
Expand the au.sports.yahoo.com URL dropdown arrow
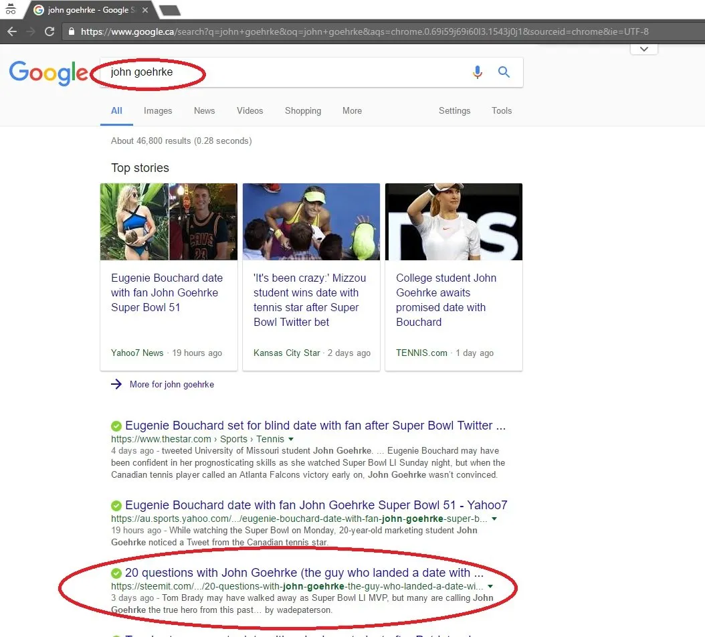494,519
